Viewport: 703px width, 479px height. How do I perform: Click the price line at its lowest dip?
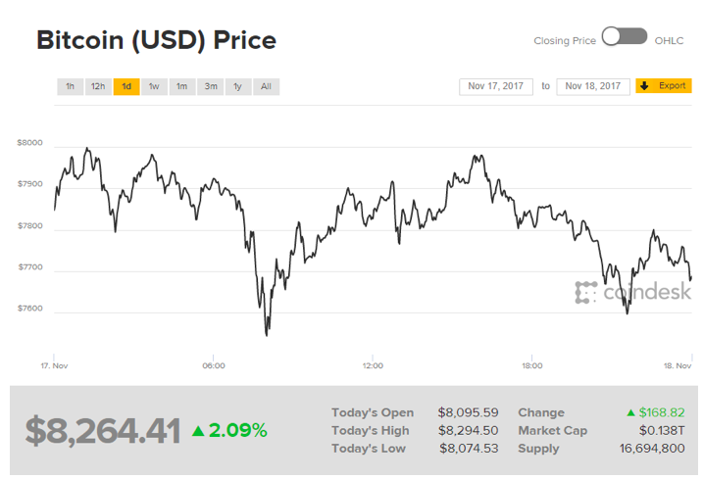(266, 334)
